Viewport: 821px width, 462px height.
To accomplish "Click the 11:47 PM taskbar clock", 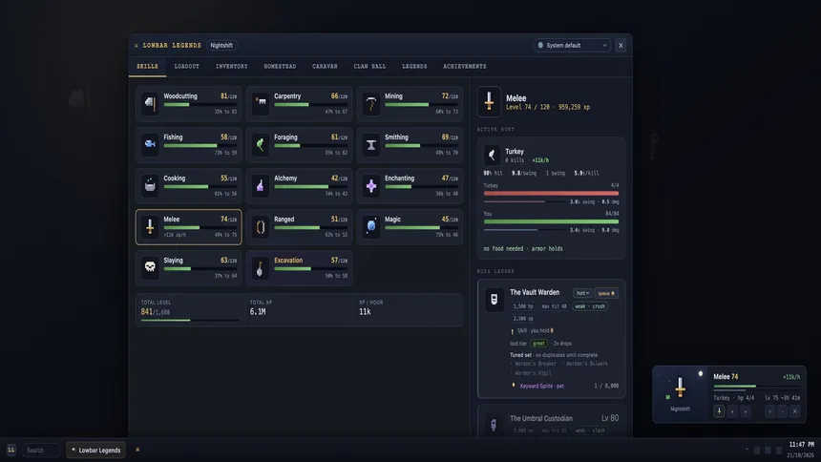I will 801,445.
